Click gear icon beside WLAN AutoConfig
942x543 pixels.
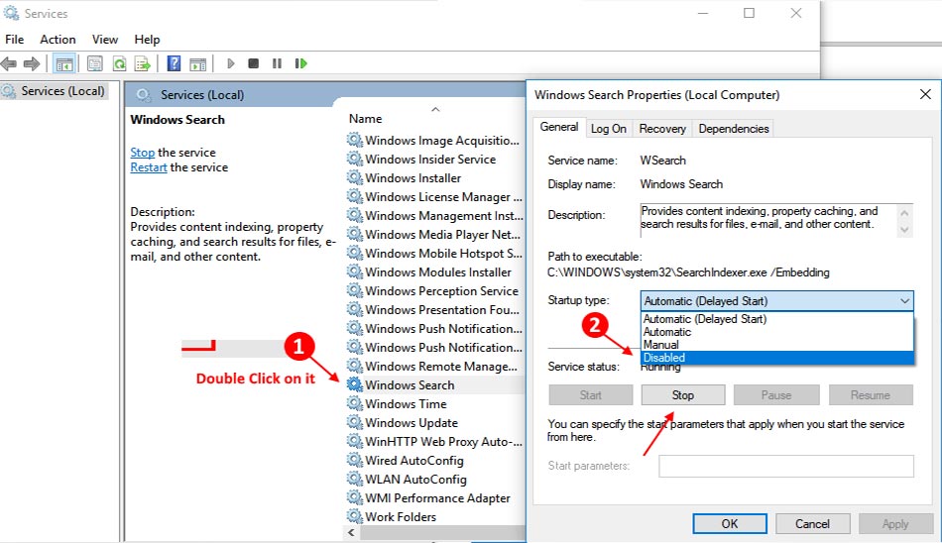[355, 479]
